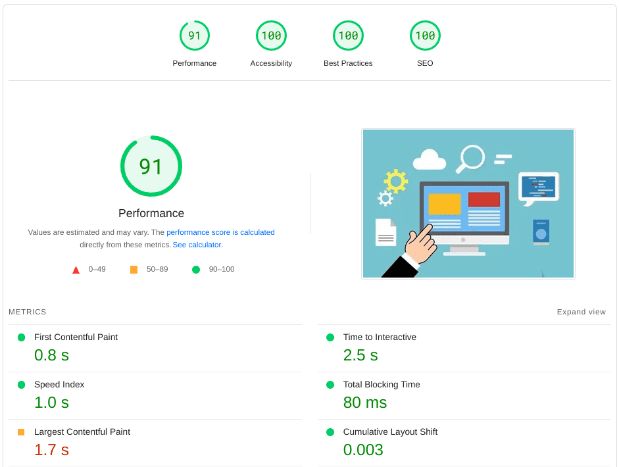The width and height of the screenshot is (619, 467).
Task: Click the large Performance heading under gauge
Action: pyautogui.click(x=151, y=213)
